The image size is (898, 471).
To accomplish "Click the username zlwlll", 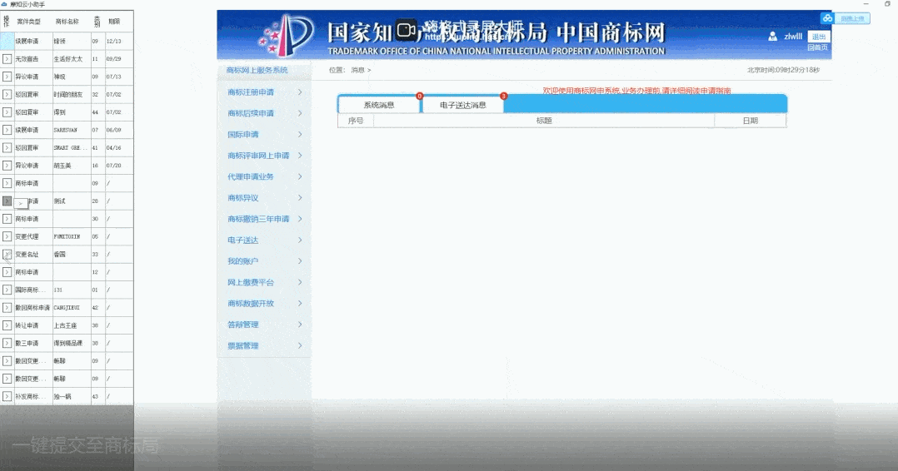I will (793, 37).
